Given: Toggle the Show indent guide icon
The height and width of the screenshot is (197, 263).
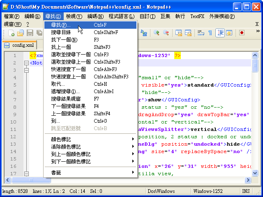Looking at the screenshot, I should pos(220,33).
